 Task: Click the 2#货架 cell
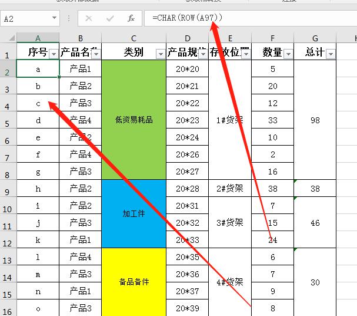coord(230,189)
